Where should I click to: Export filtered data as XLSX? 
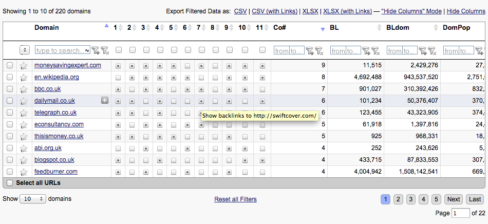[x=310, y=11]
